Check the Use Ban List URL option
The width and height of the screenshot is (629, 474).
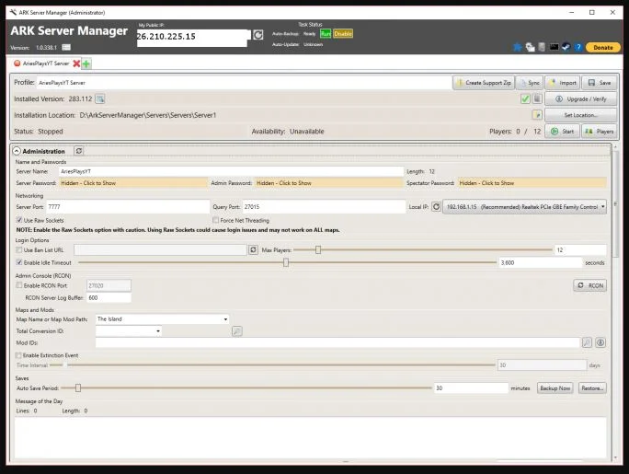point(19,250)
